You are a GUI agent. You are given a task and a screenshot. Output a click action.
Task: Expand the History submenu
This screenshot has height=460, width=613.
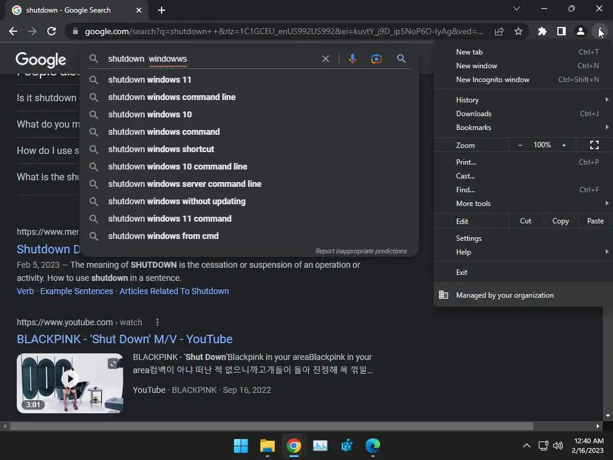click(x=523, y=100)
